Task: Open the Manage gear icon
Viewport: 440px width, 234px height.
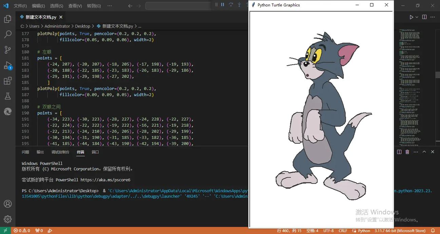Action: pyautogui.click(x=7, y=219)
